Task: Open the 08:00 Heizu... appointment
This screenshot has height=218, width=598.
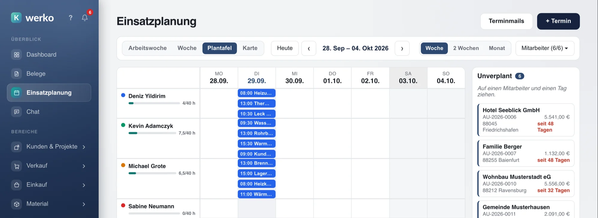Action: (x=257, y=93)
